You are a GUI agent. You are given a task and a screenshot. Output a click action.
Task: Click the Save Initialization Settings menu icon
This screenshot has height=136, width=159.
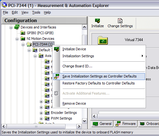(x=57, y=77)
